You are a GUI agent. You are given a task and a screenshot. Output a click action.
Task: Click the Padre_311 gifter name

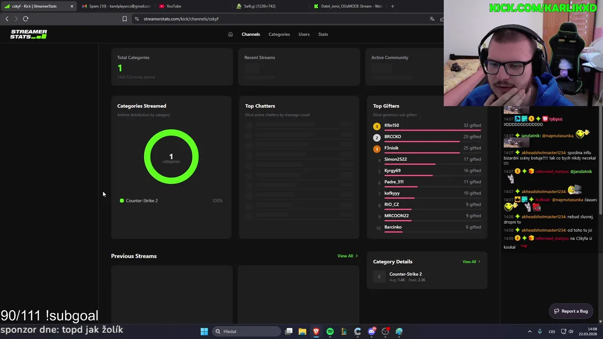point(394,182)
